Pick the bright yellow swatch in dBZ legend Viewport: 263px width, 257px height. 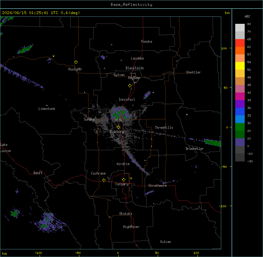pyautogui.click(x=240, y=66)
